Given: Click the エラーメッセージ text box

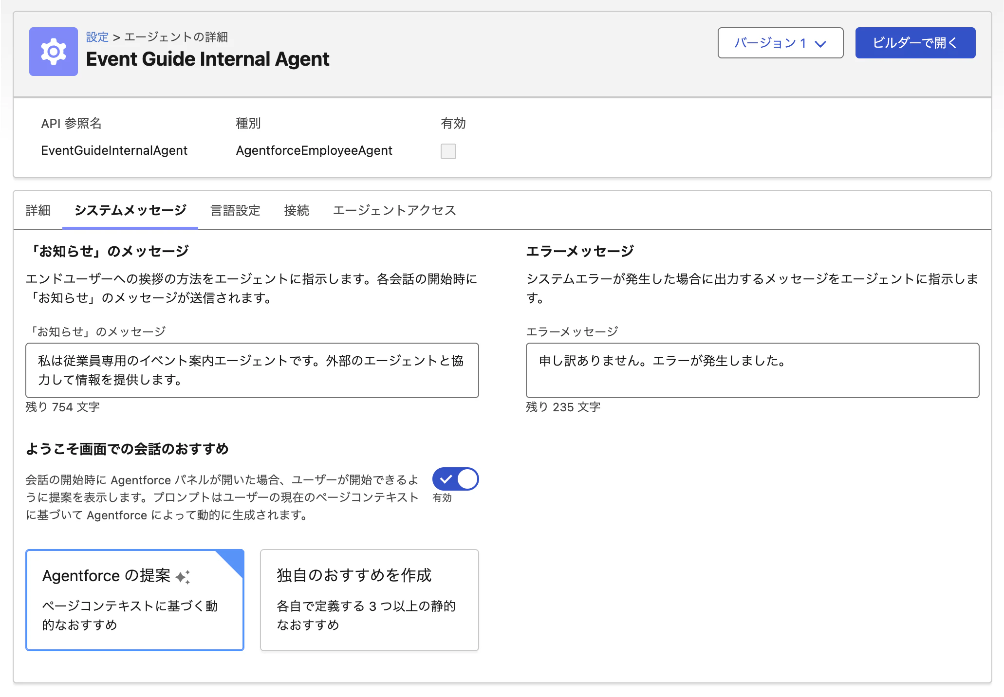Looking at the screenshot, I should coord(752,370).
